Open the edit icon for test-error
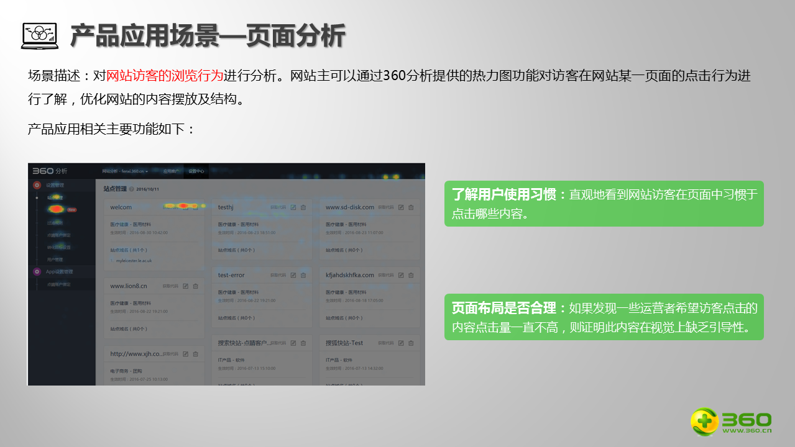Image resolution: width=795 pixels, height=447 pixels. [x=293, y=275]
